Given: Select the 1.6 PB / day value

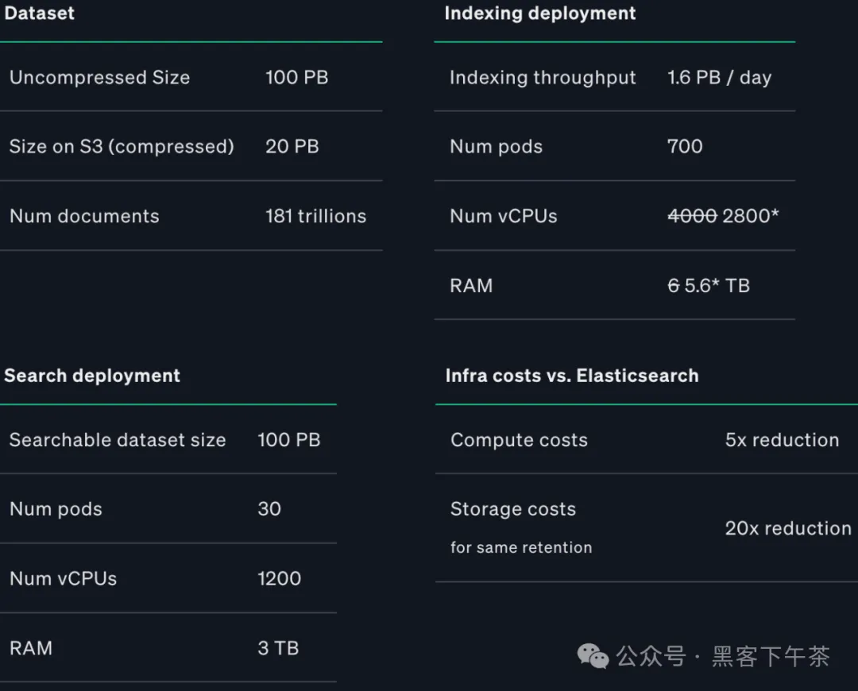Looking at the screenshot, I should point(719,78).
